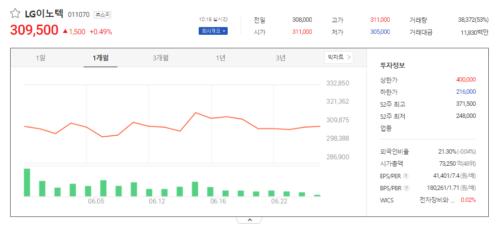
Task: Select the 1개월 chart tab
Action: 101,58
